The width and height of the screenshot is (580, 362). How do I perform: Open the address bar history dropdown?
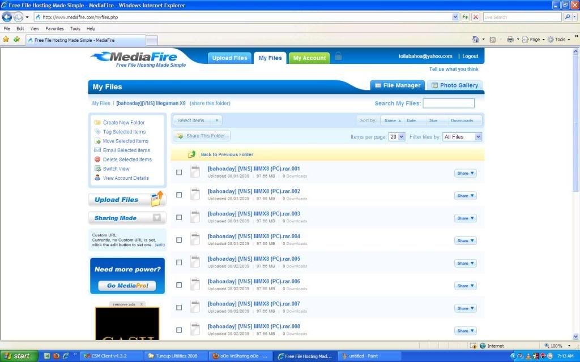(x=455, y=17)
